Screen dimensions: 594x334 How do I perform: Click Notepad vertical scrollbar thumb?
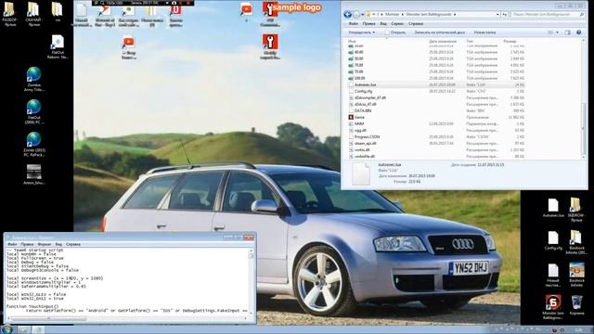(x=251, y=256)
